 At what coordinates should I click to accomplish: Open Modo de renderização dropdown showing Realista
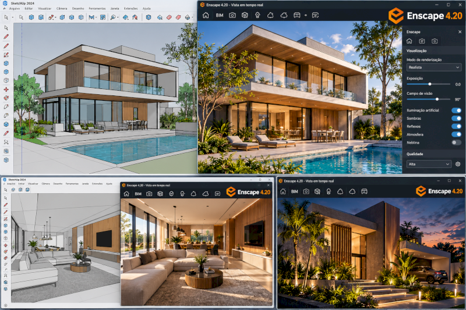[x=434, y=67]
